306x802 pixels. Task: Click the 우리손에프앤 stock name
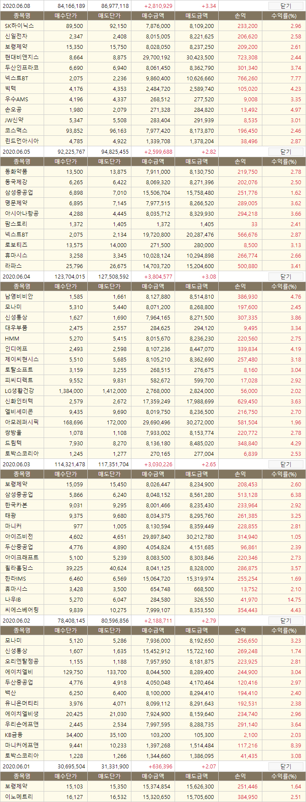(x=22, y=725)
